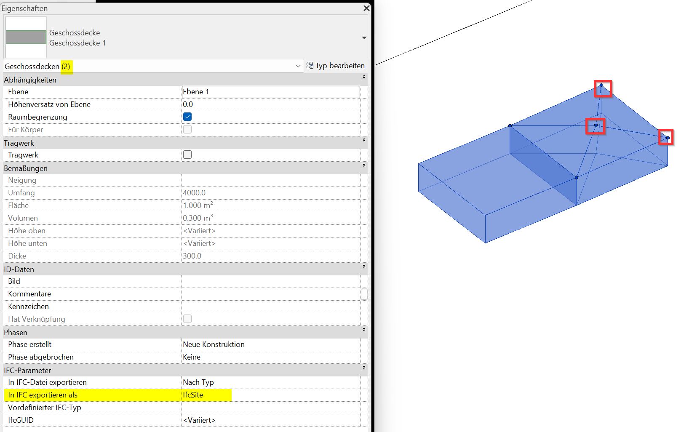The image size is (681, 432).
Task: Click the highlighted IfcSite value field
Action: click(x=206, y=395)
